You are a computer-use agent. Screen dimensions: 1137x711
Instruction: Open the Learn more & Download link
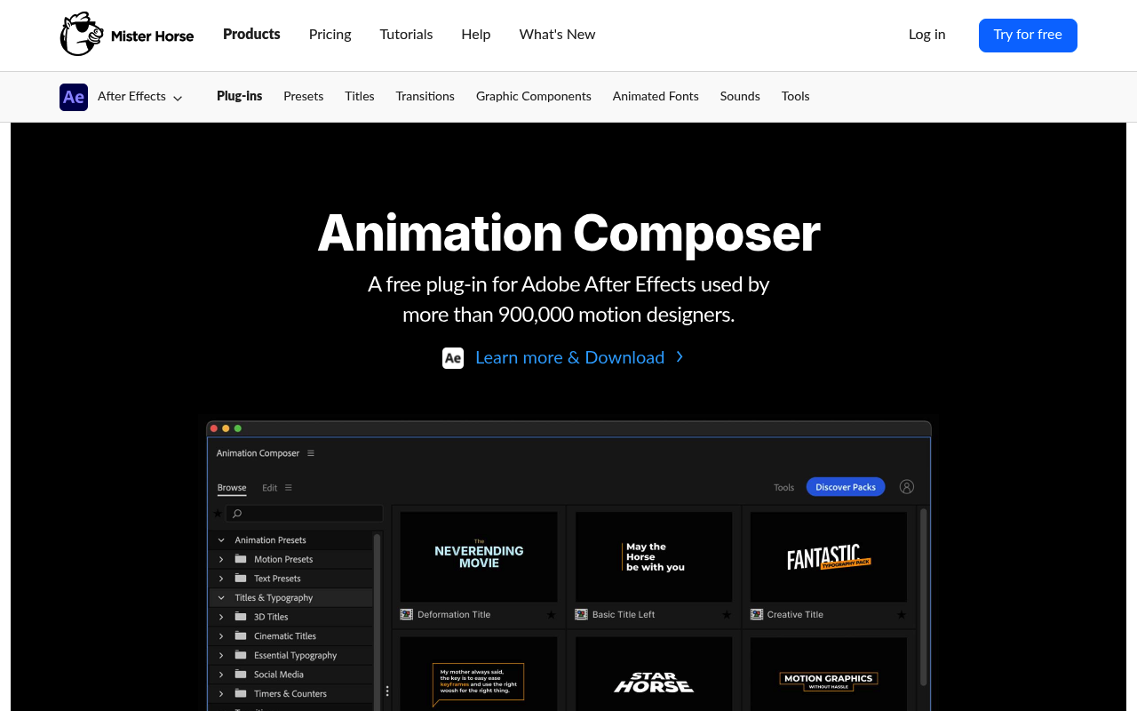(x=569, y=357)
